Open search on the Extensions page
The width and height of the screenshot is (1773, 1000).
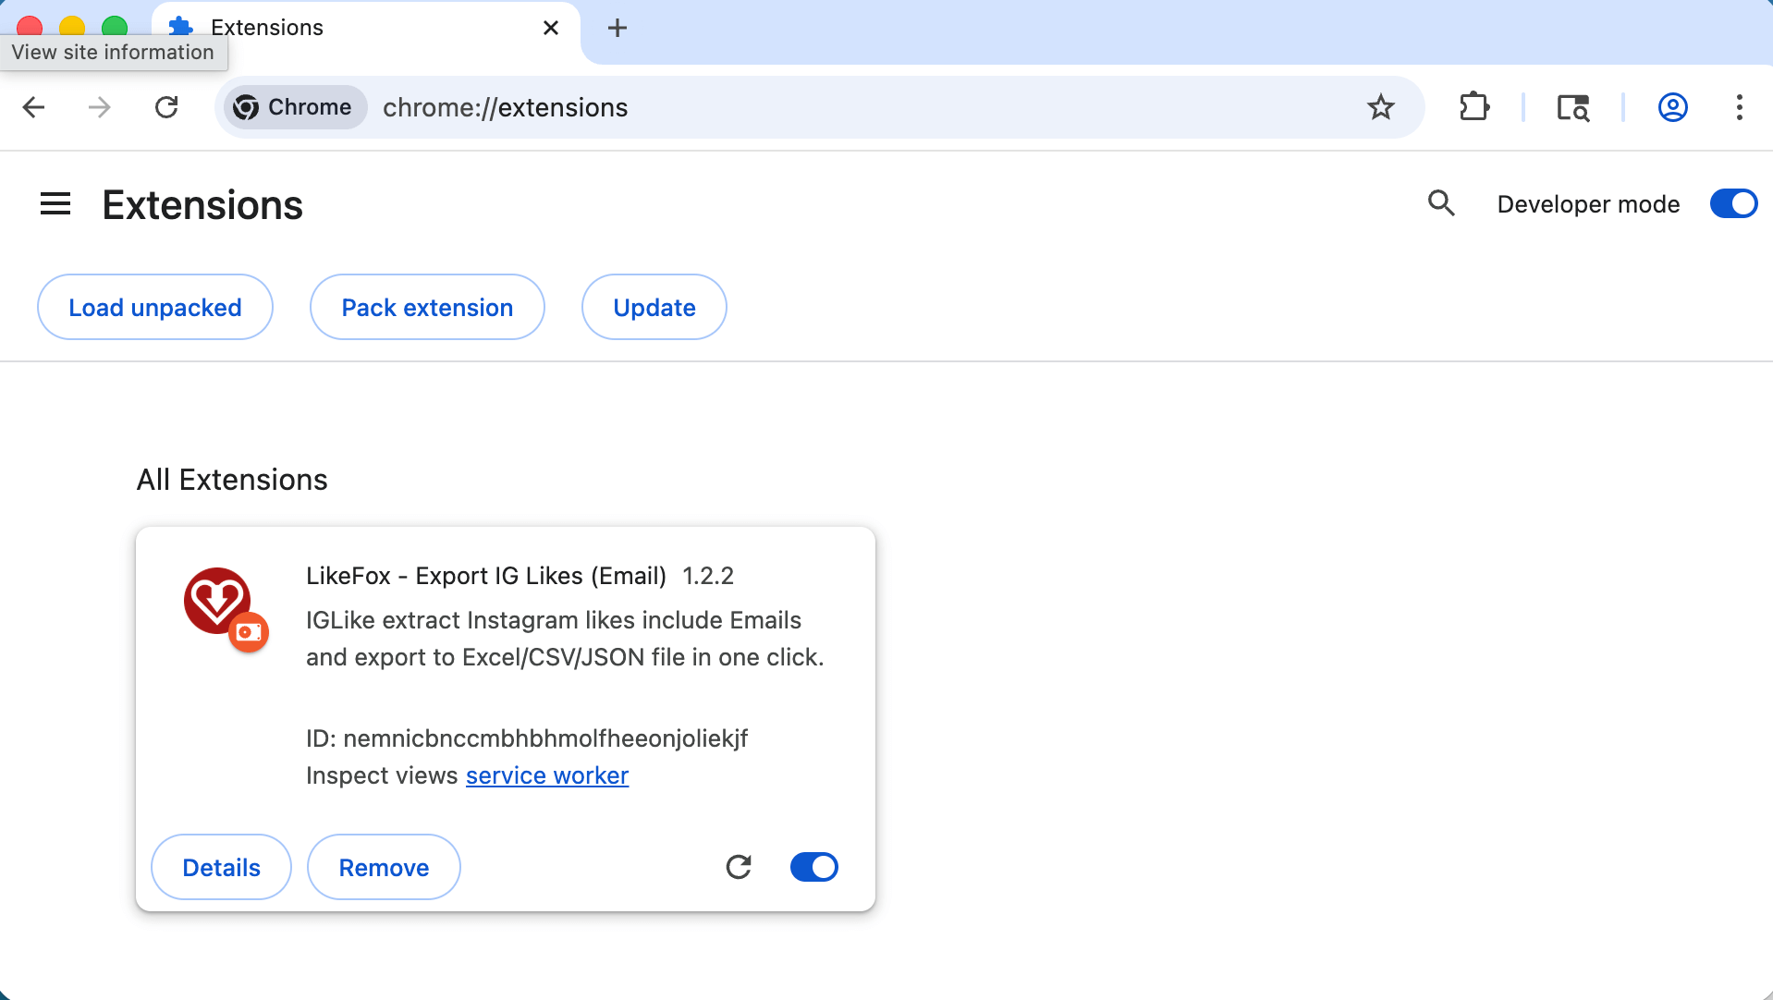click(1441, 203)
